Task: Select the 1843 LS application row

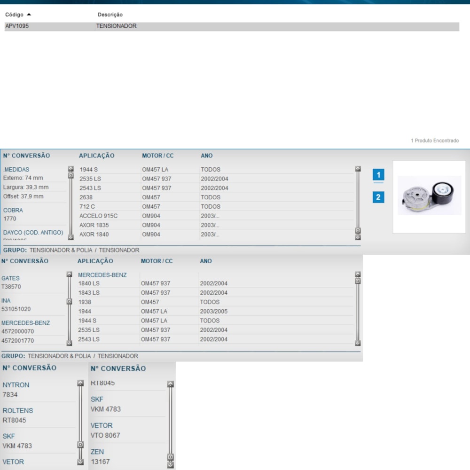Action: click(215, 292)
